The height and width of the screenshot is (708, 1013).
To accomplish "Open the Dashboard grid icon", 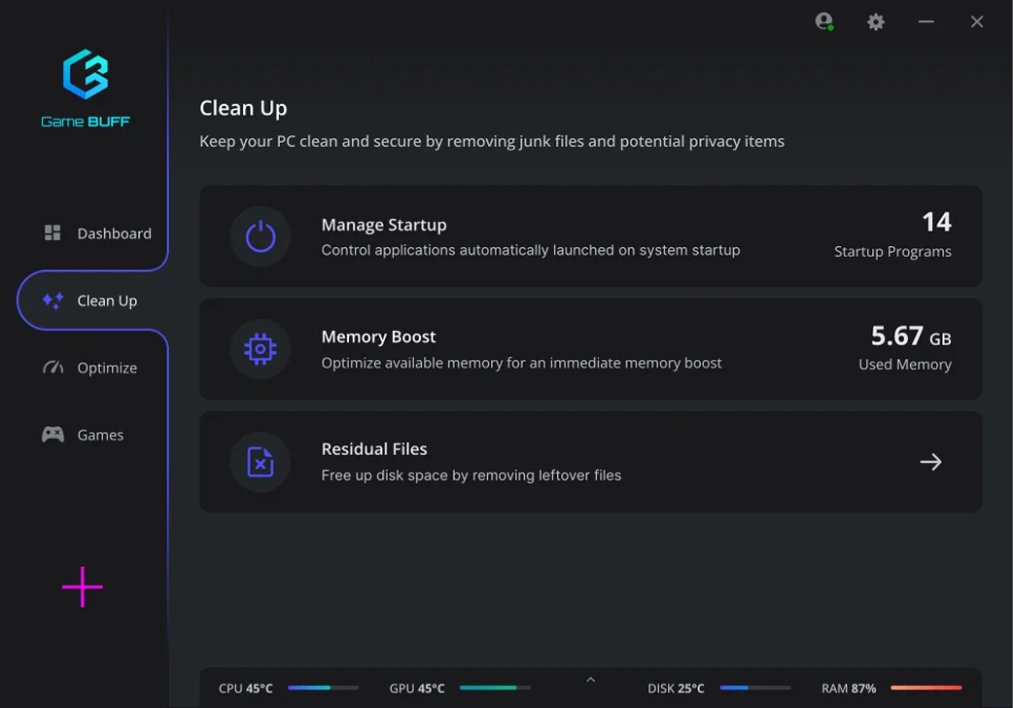I will point(52,232).
